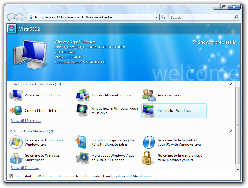Click the Transfer files and settings icon
Image resolution: width=248 pixels, height=188 pixels.
coord(83,95)
